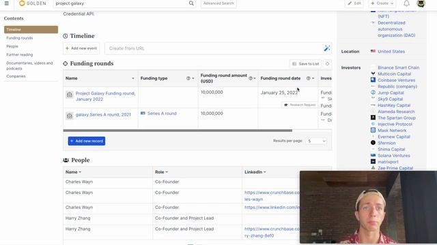Click the Sfermion logo icon
This screenshot has width=437, height=245.
373,143
